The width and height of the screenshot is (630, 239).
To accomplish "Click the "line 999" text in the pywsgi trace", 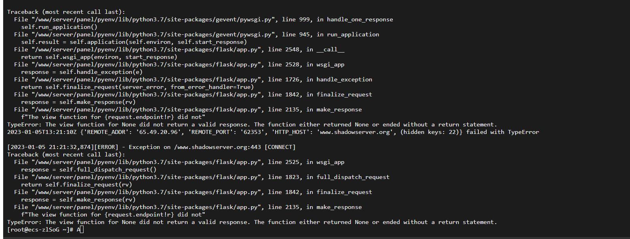I will coord(296,19).
